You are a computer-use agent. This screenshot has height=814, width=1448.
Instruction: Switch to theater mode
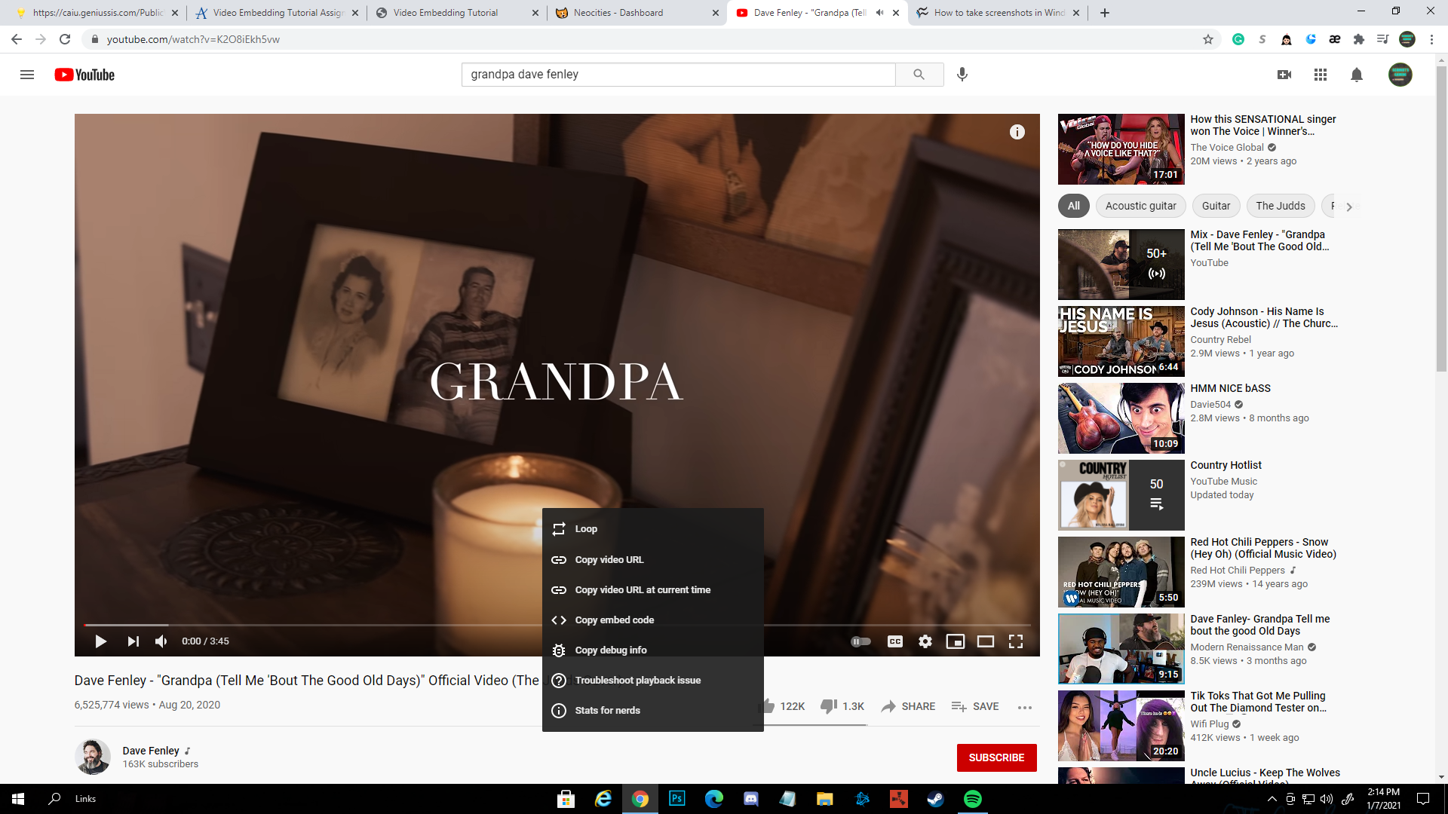986,641
